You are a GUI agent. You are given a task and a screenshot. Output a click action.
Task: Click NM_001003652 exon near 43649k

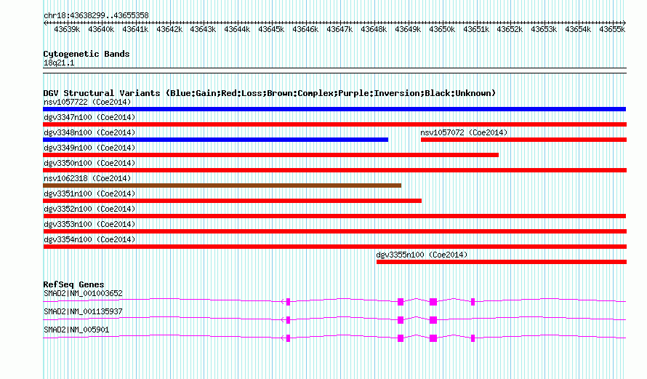click(401, 302)
